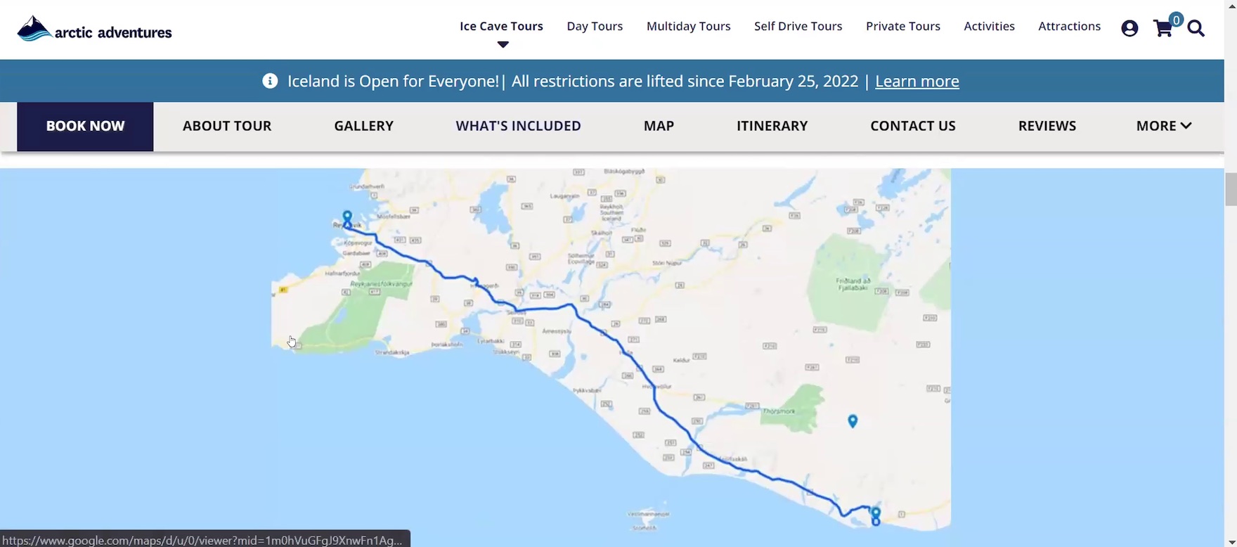Click the isolated map pin east of Thorsmork
The width and height of the screenshot is (1237, 547).
click(853, 420)
